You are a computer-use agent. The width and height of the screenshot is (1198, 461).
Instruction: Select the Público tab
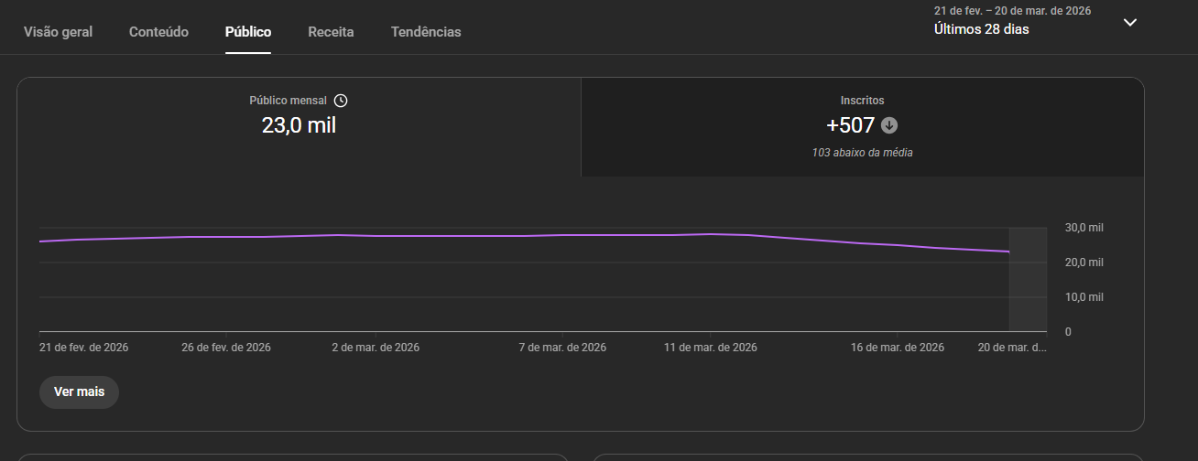248,32
